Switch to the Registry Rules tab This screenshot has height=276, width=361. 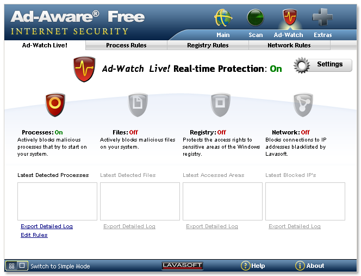208,45
